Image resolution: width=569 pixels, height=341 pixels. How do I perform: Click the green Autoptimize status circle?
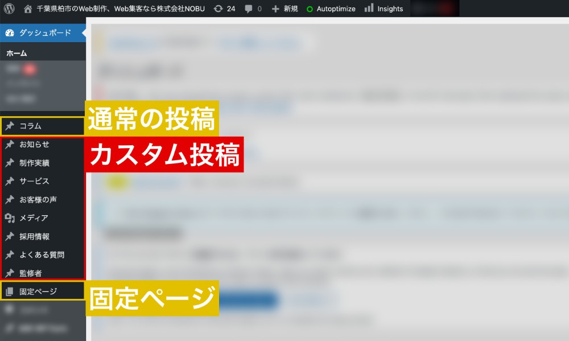tap(310, 9)
